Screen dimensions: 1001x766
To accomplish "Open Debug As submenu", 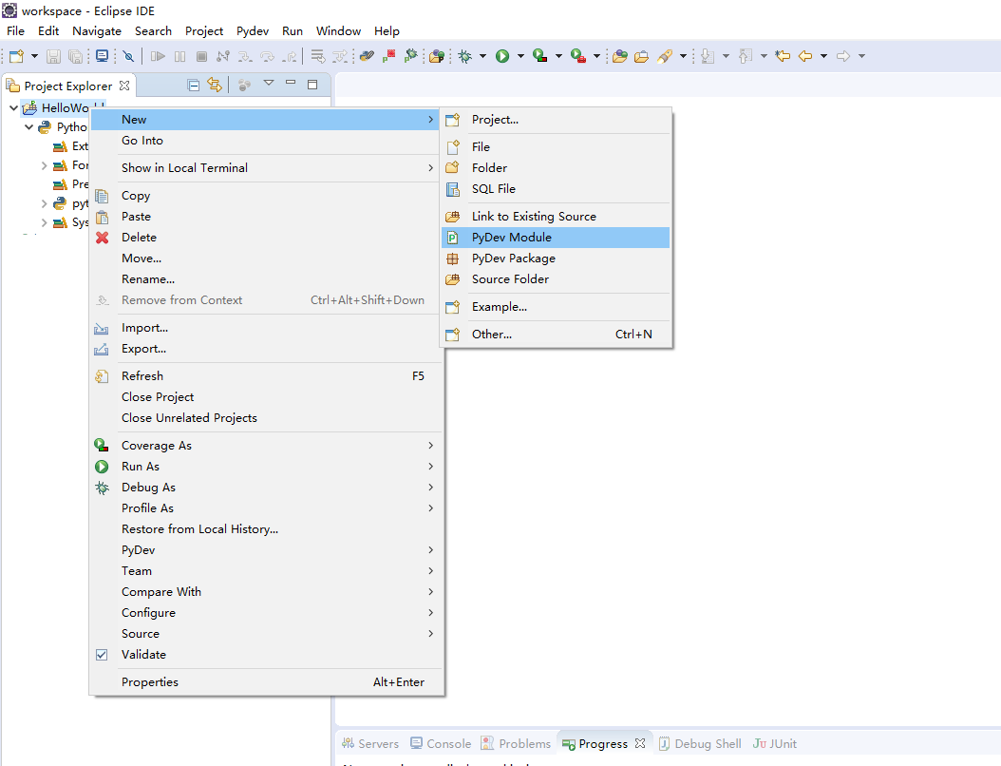I will (x=266, y=488).
